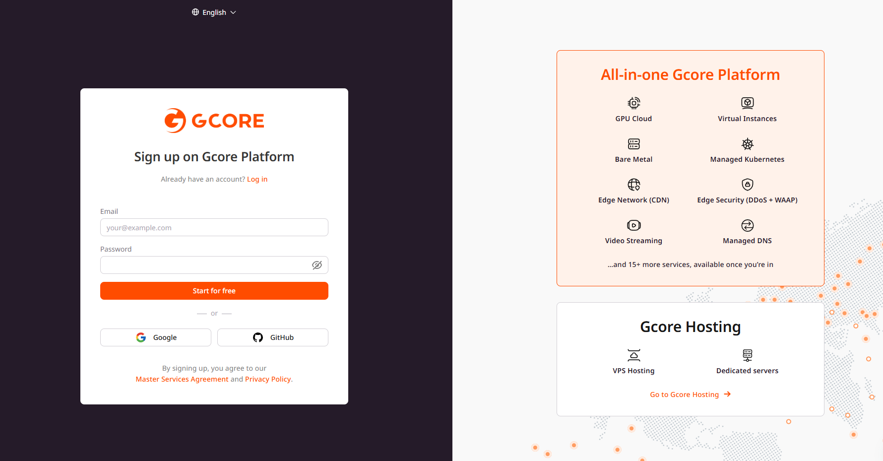Click the globe language icon
The width and height of the screenshot is (883, 461).
[x=195, y=12]
